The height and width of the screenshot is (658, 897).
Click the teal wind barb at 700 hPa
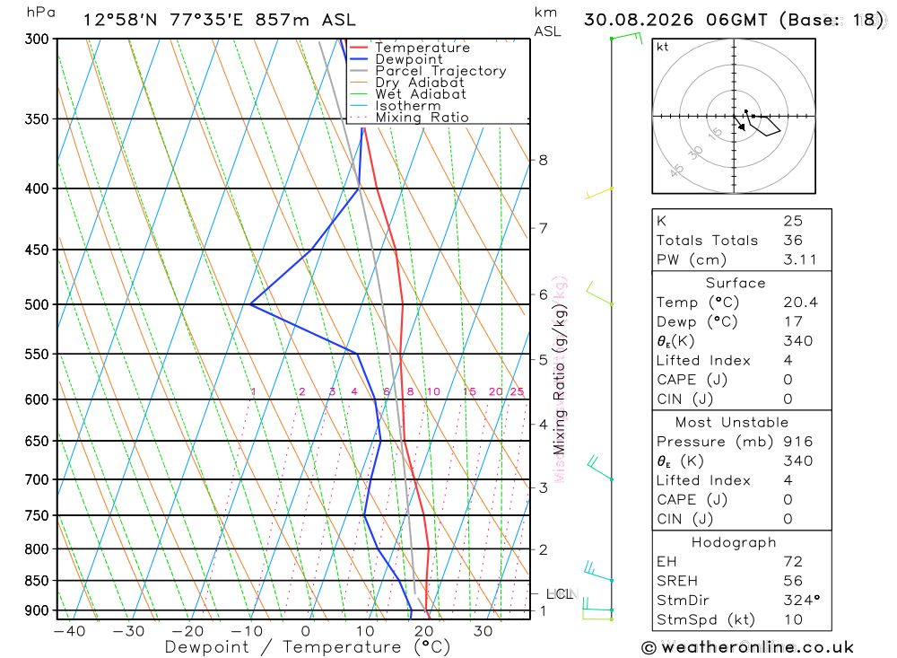pyautogui.click(x=599, y=468)
